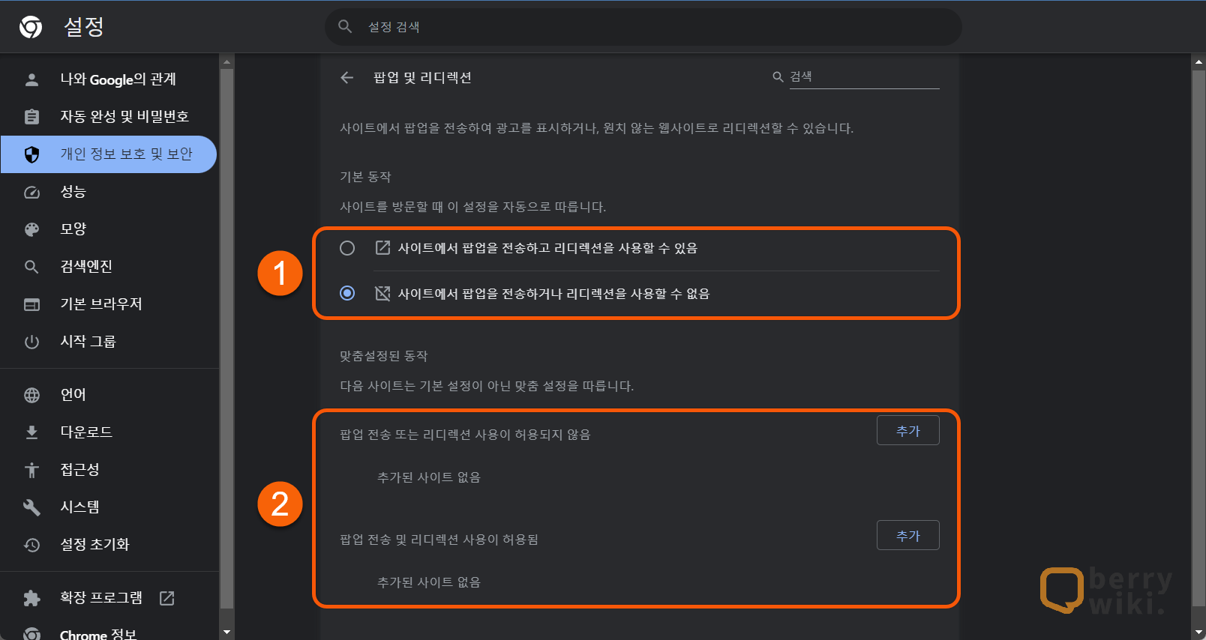Click the clipboard icon for 자동 완성 및 비밀번호
This screenshot has height=640, width=1206.
pyautogui.click(x=31, y=117)
